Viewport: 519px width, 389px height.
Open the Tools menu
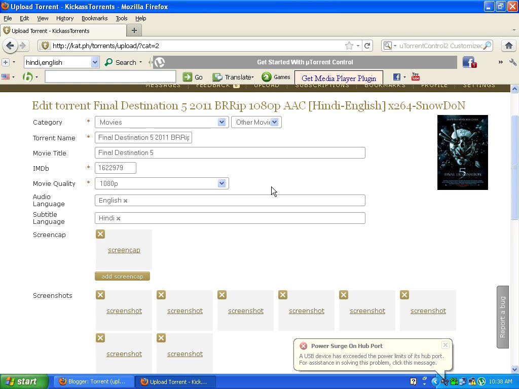[122, 18]
